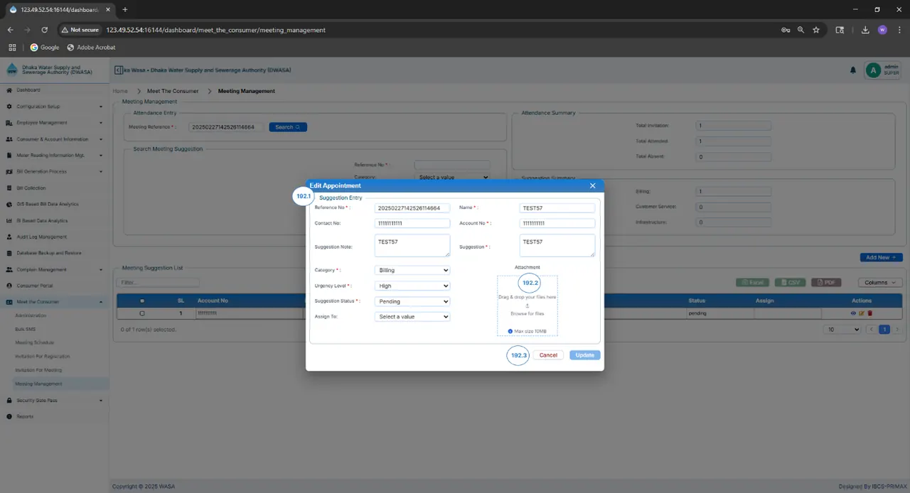
Task: Click the GIS Based Bill Data Analytics icon
Action: (9, 204)
